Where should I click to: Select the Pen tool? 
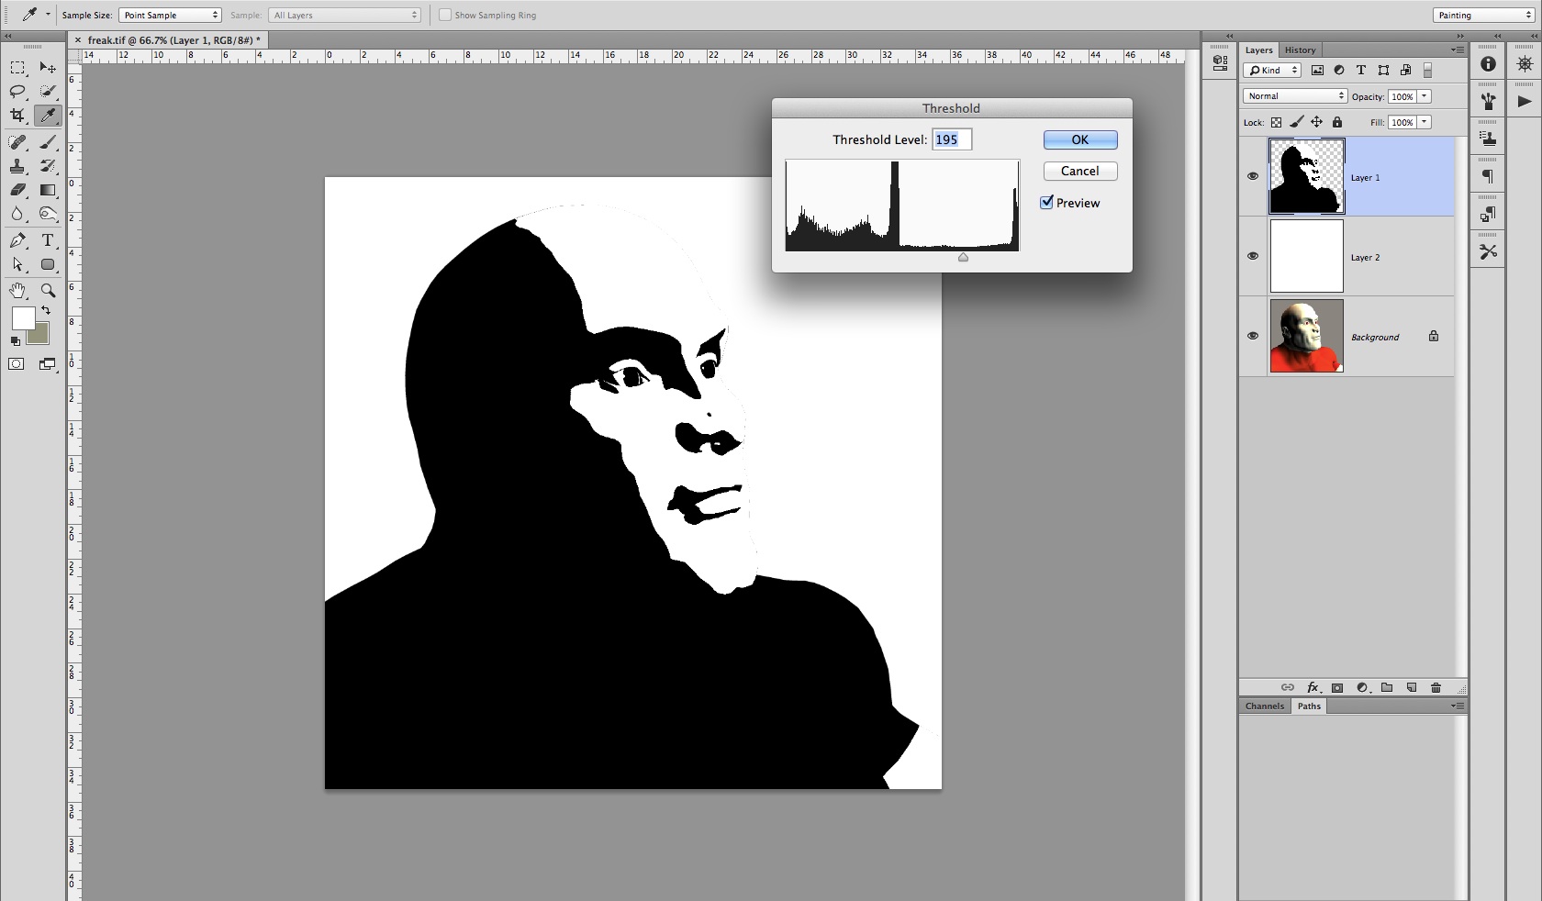[x=17, y=240]
